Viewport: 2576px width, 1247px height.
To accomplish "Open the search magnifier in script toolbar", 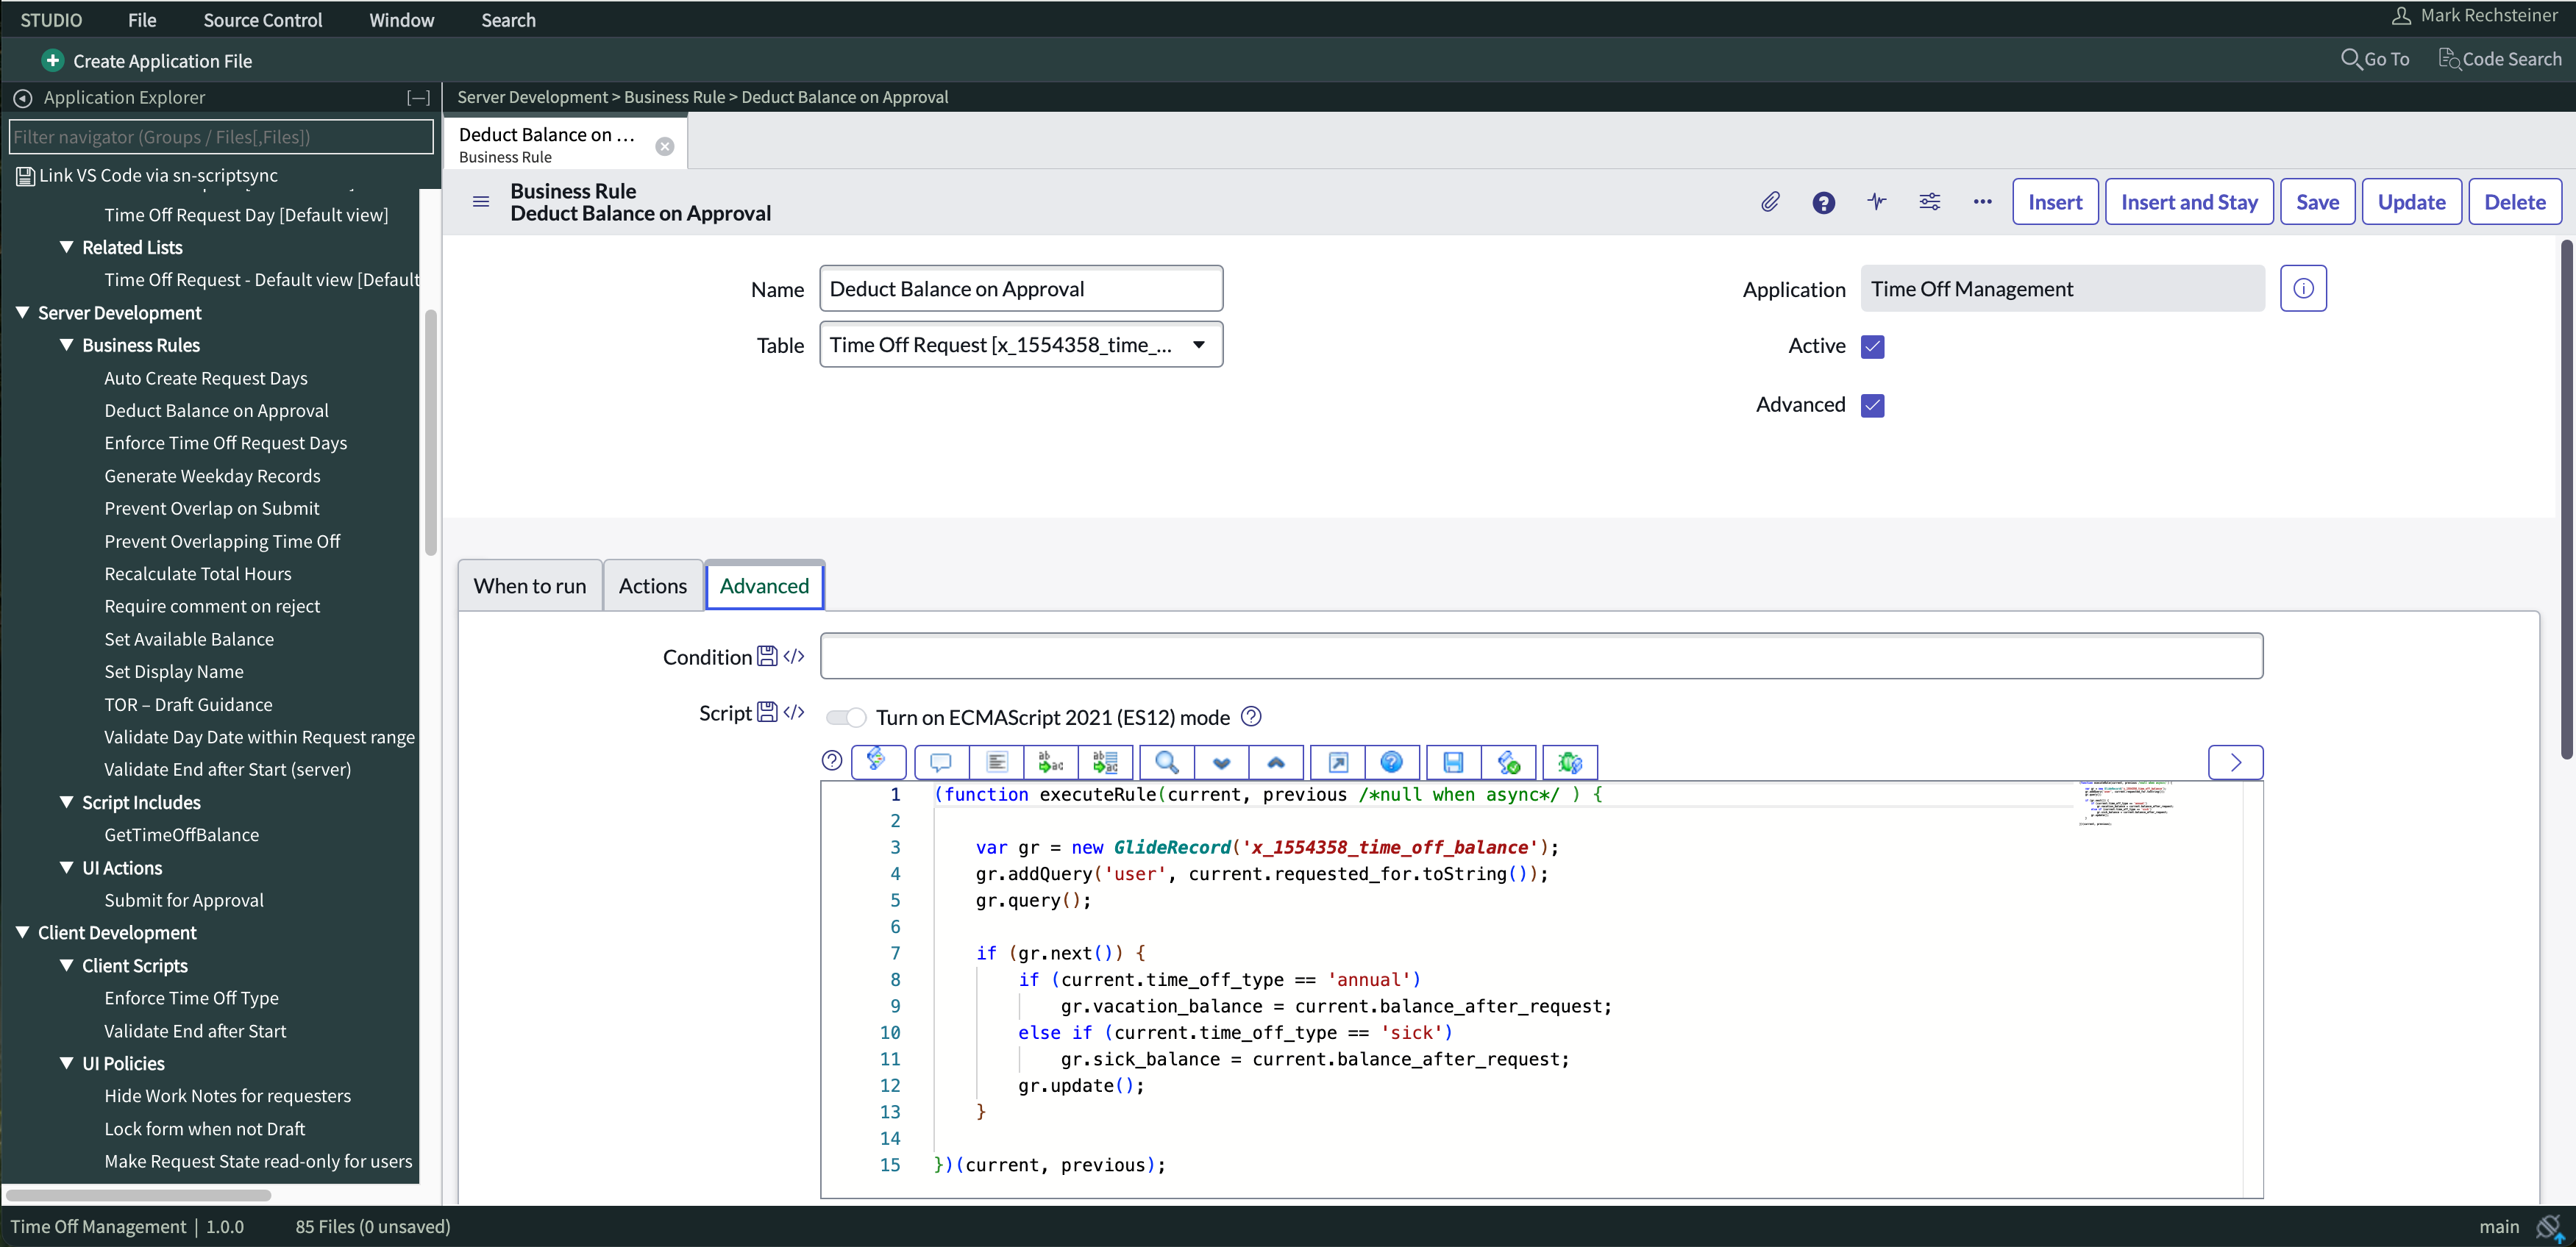I will [x=1166, y=762].
